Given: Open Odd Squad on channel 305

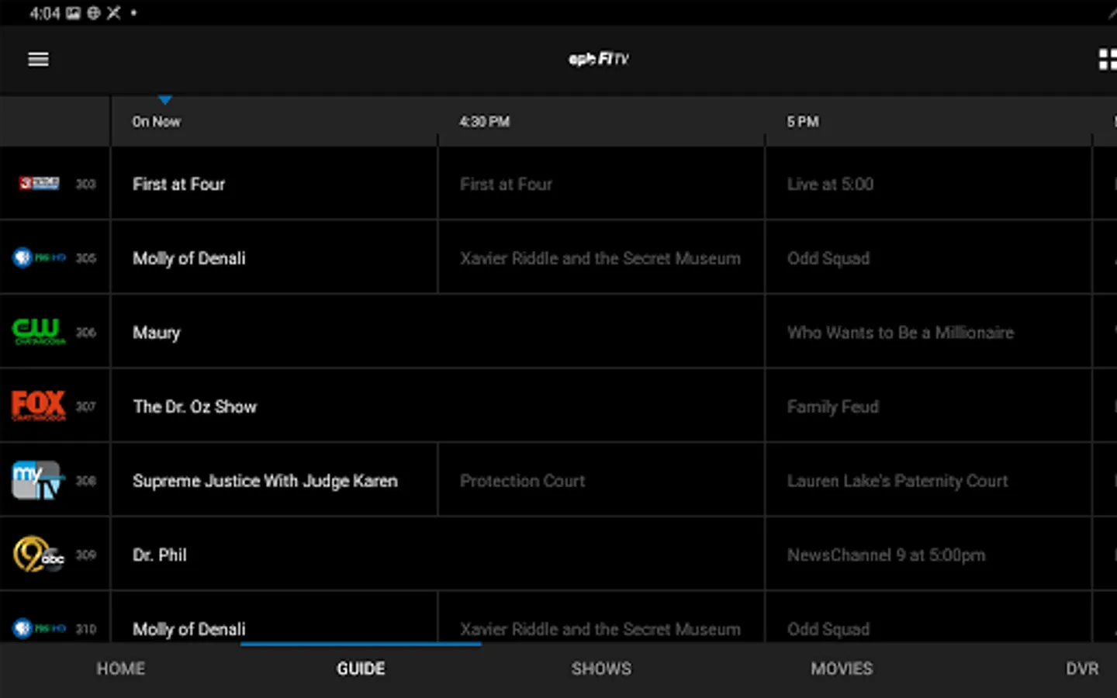Looking at the screenshot, I should pos(929,257).
